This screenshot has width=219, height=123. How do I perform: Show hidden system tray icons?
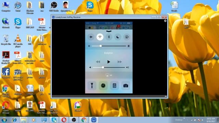(187, 120)
